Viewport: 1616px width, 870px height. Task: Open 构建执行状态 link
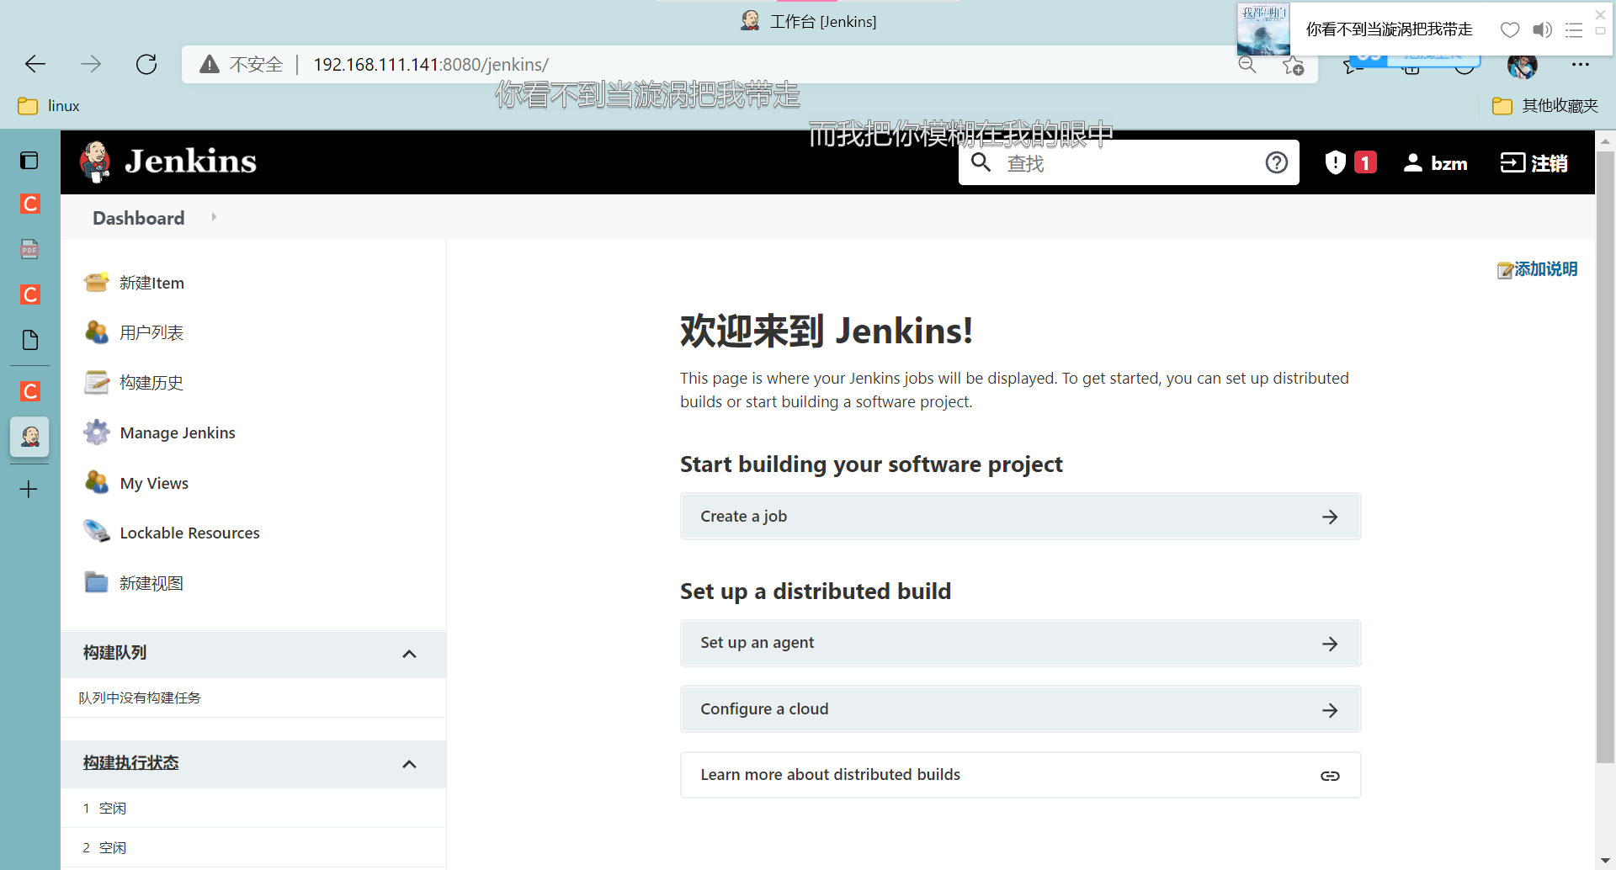click(131, 762)
